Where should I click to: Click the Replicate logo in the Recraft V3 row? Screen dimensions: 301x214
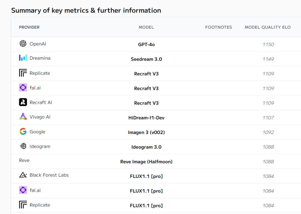pos(23,73)
